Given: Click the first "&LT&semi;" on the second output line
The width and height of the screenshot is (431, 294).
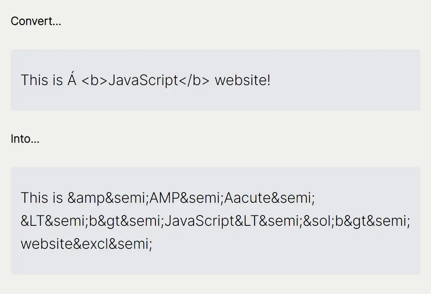Looking at the screenshot, I should [x=55, y=221].
